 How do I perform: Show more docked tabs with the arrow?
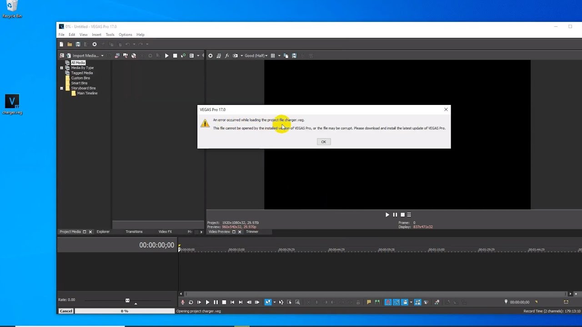coord(201,232)
